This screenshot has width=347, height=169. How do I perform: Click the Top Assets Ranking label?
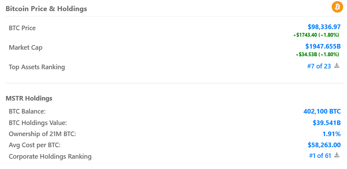[x=37, y=67]
